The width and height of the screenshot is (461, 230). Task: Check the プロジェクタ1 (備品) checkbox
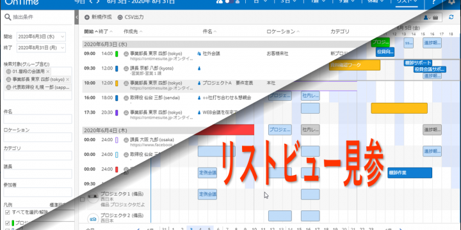83,199
